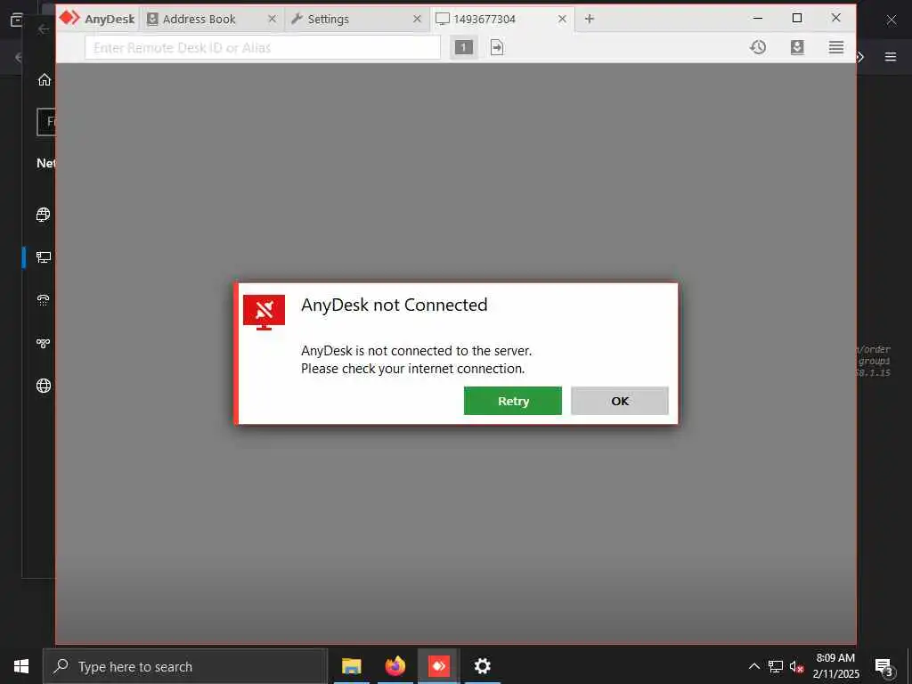
Task: Open the Status globe icon in sidebar
Action: pyautogui.click(x=43, y=215)
